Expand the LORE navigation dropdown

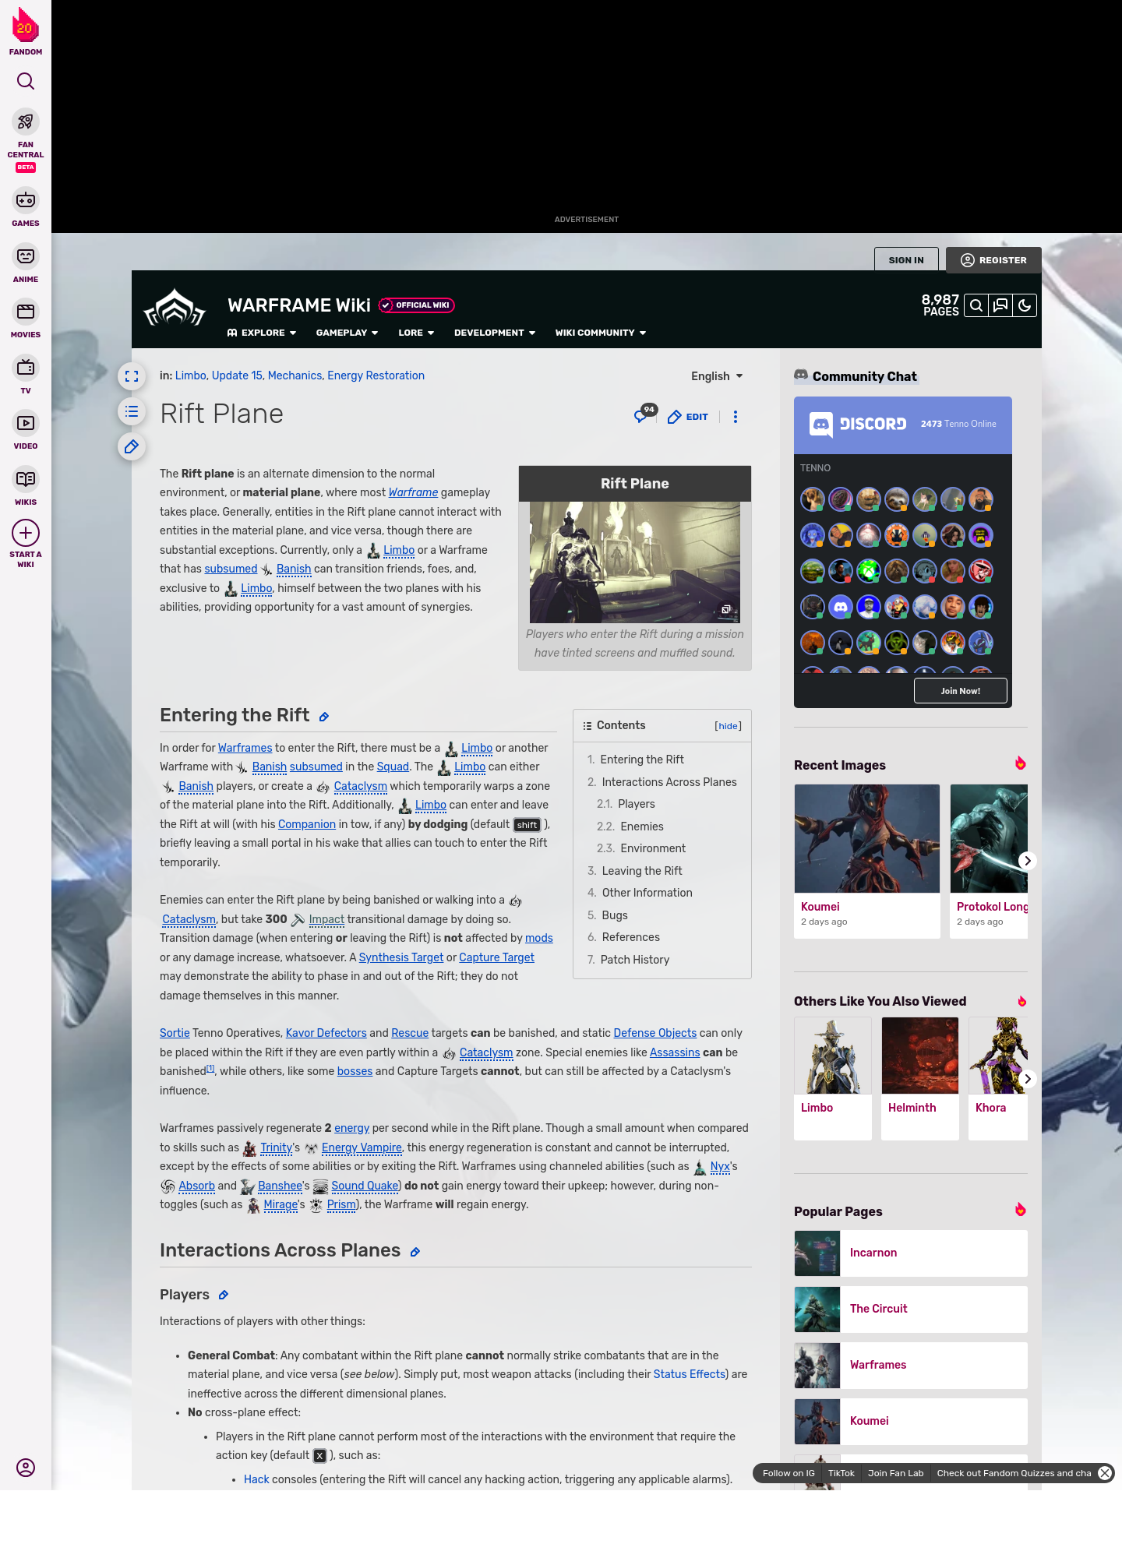point(416,333)
